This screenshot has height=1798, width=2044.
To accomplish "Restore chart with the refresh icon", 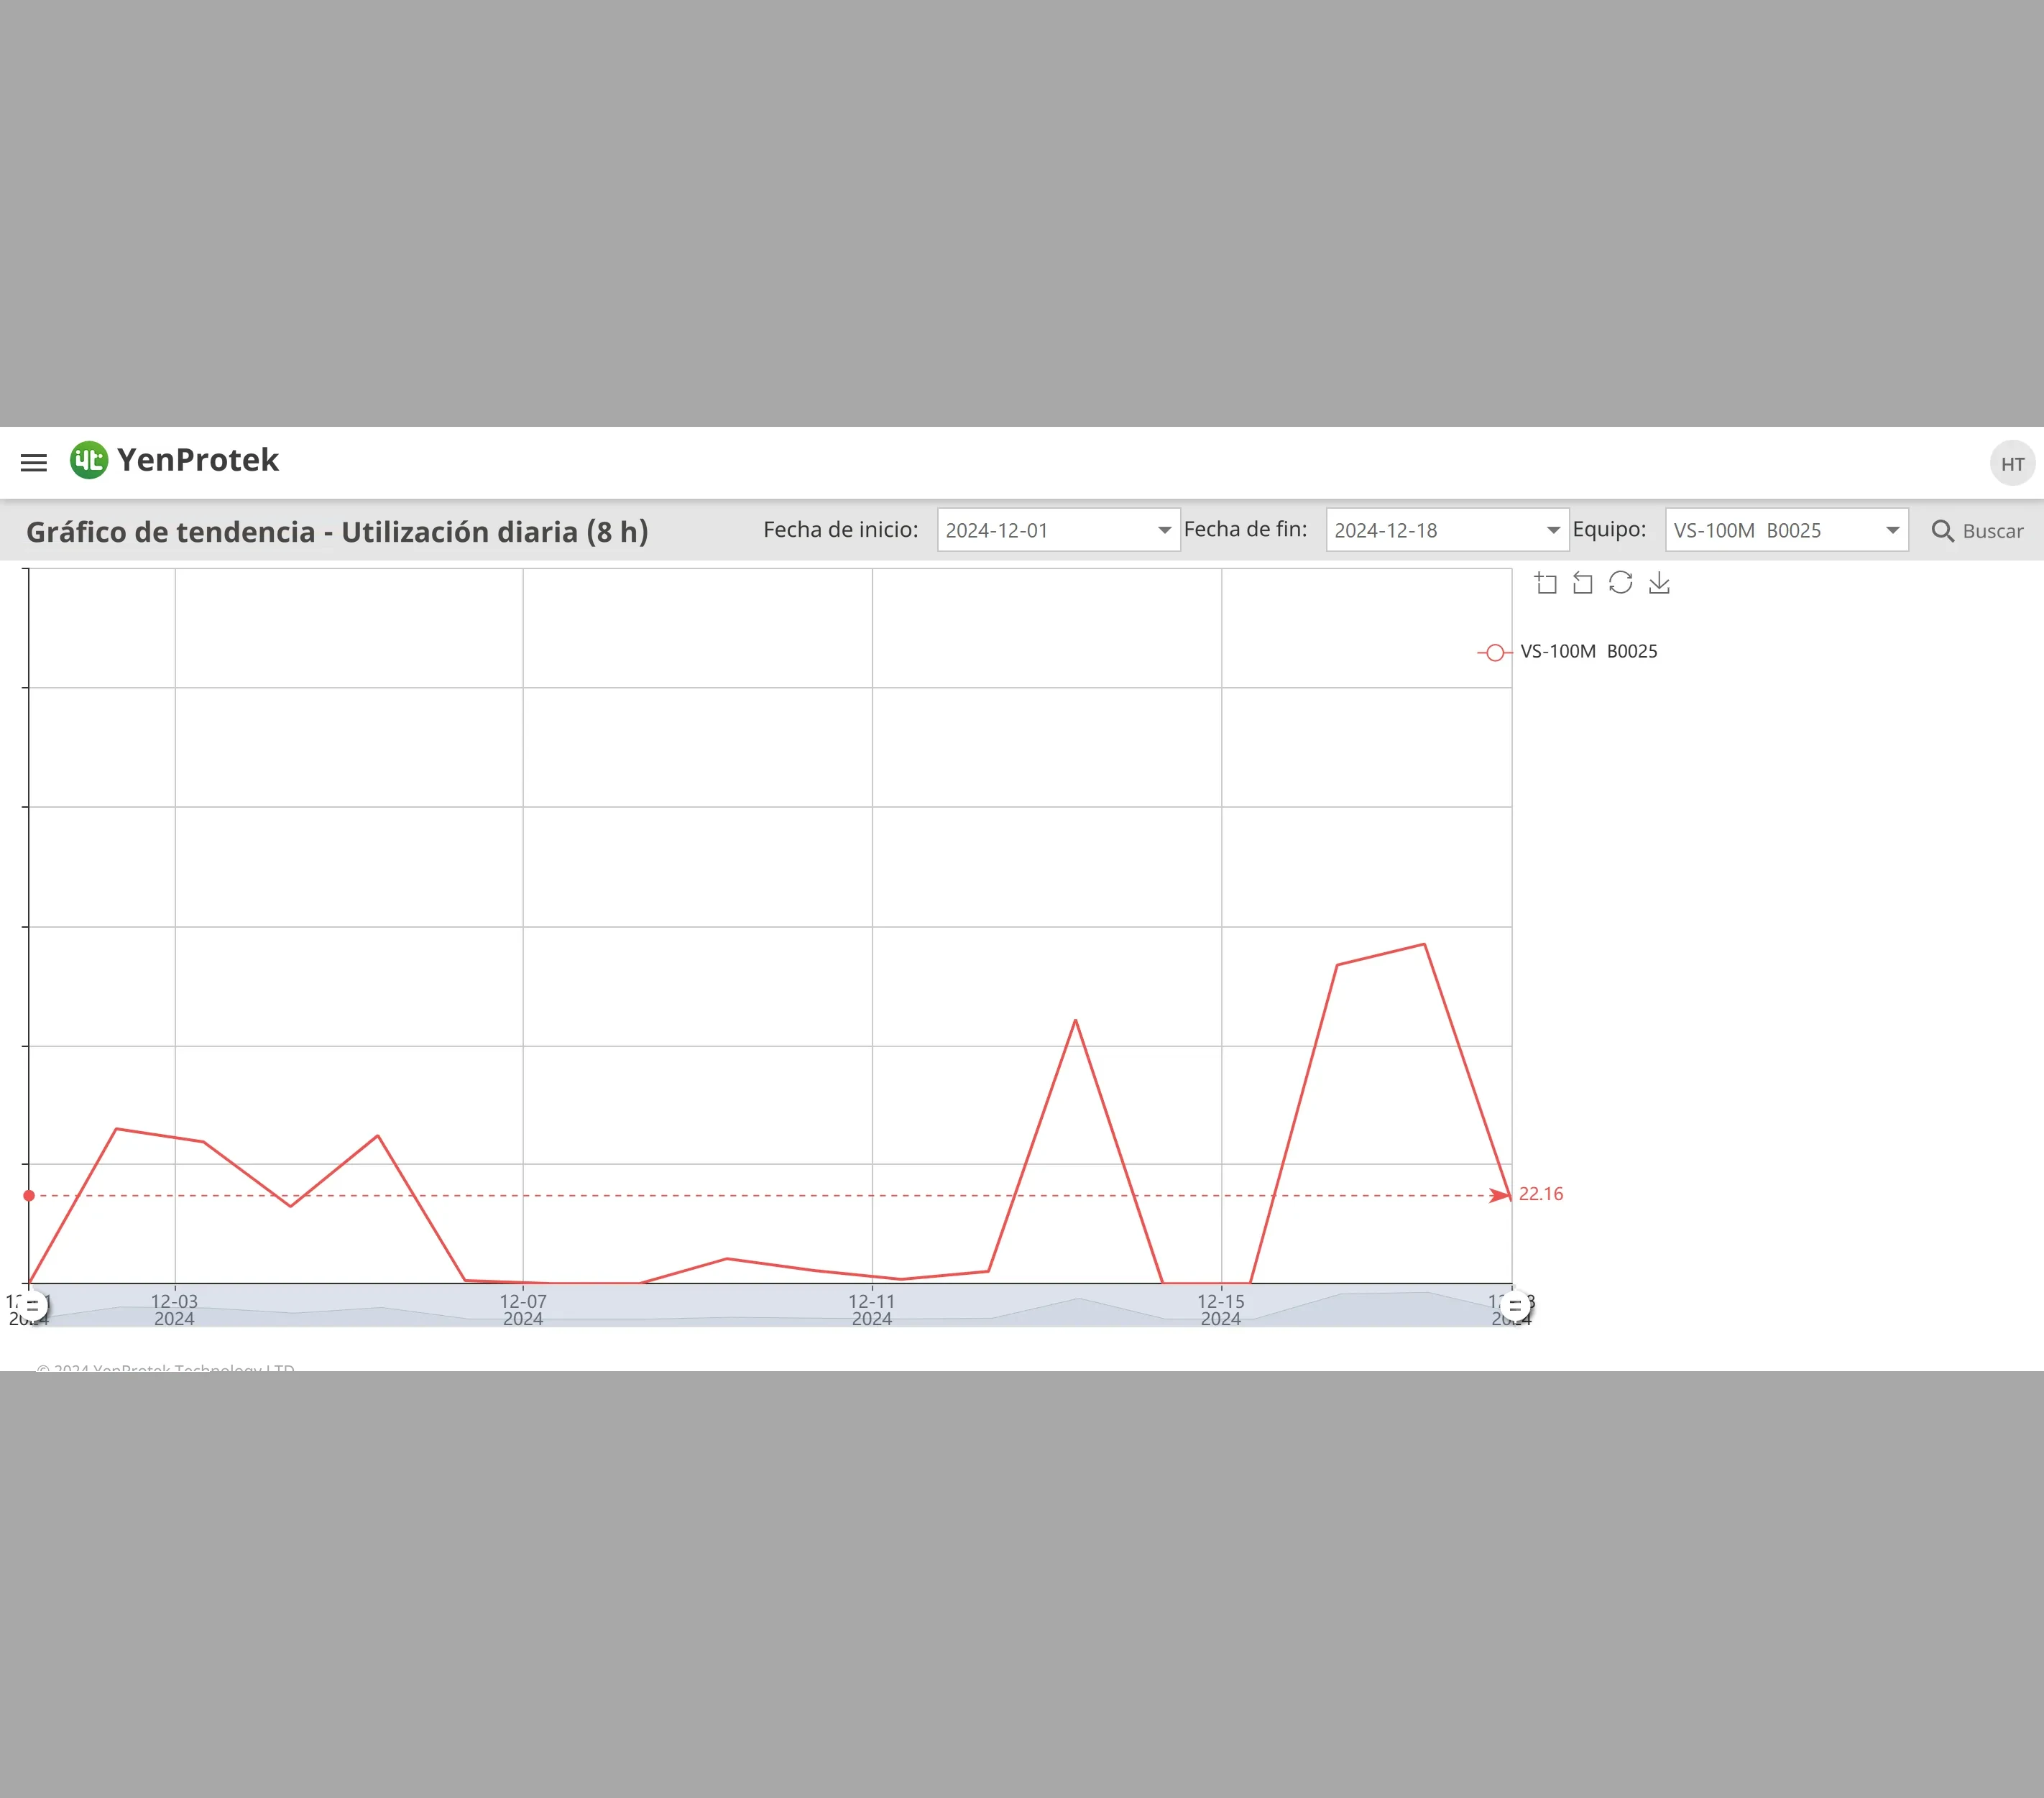I will 1620,583.
